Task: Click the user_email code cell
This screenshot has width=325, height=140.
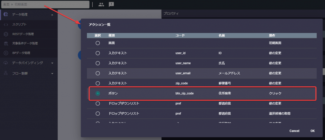Action: pyautogui.click(x=183, y=73)
